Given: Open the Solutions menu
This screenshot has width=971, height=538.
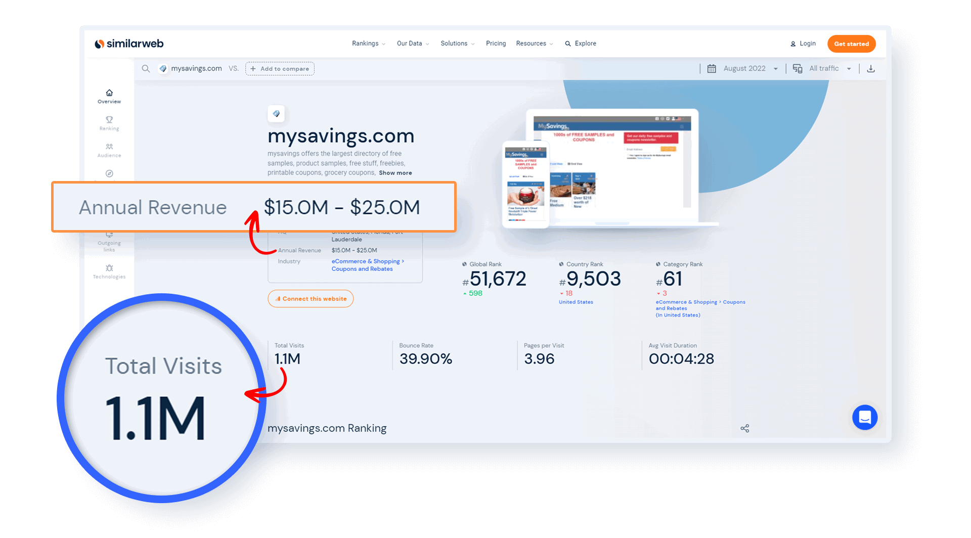Looking at the screenshot, I should tap(457, 43).
